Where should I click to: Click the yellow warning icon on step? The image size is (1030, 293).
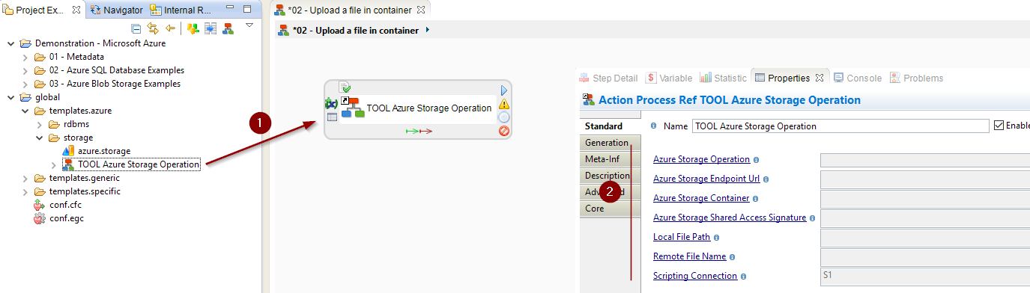coord(504,104)
